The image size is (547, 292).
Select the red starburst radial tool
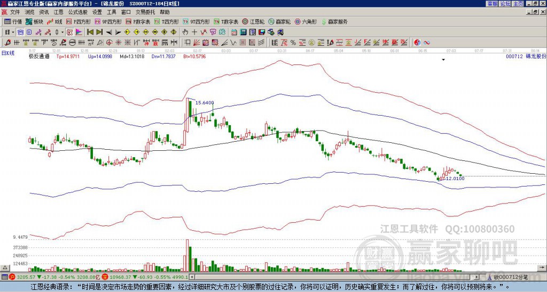[118, 43]
